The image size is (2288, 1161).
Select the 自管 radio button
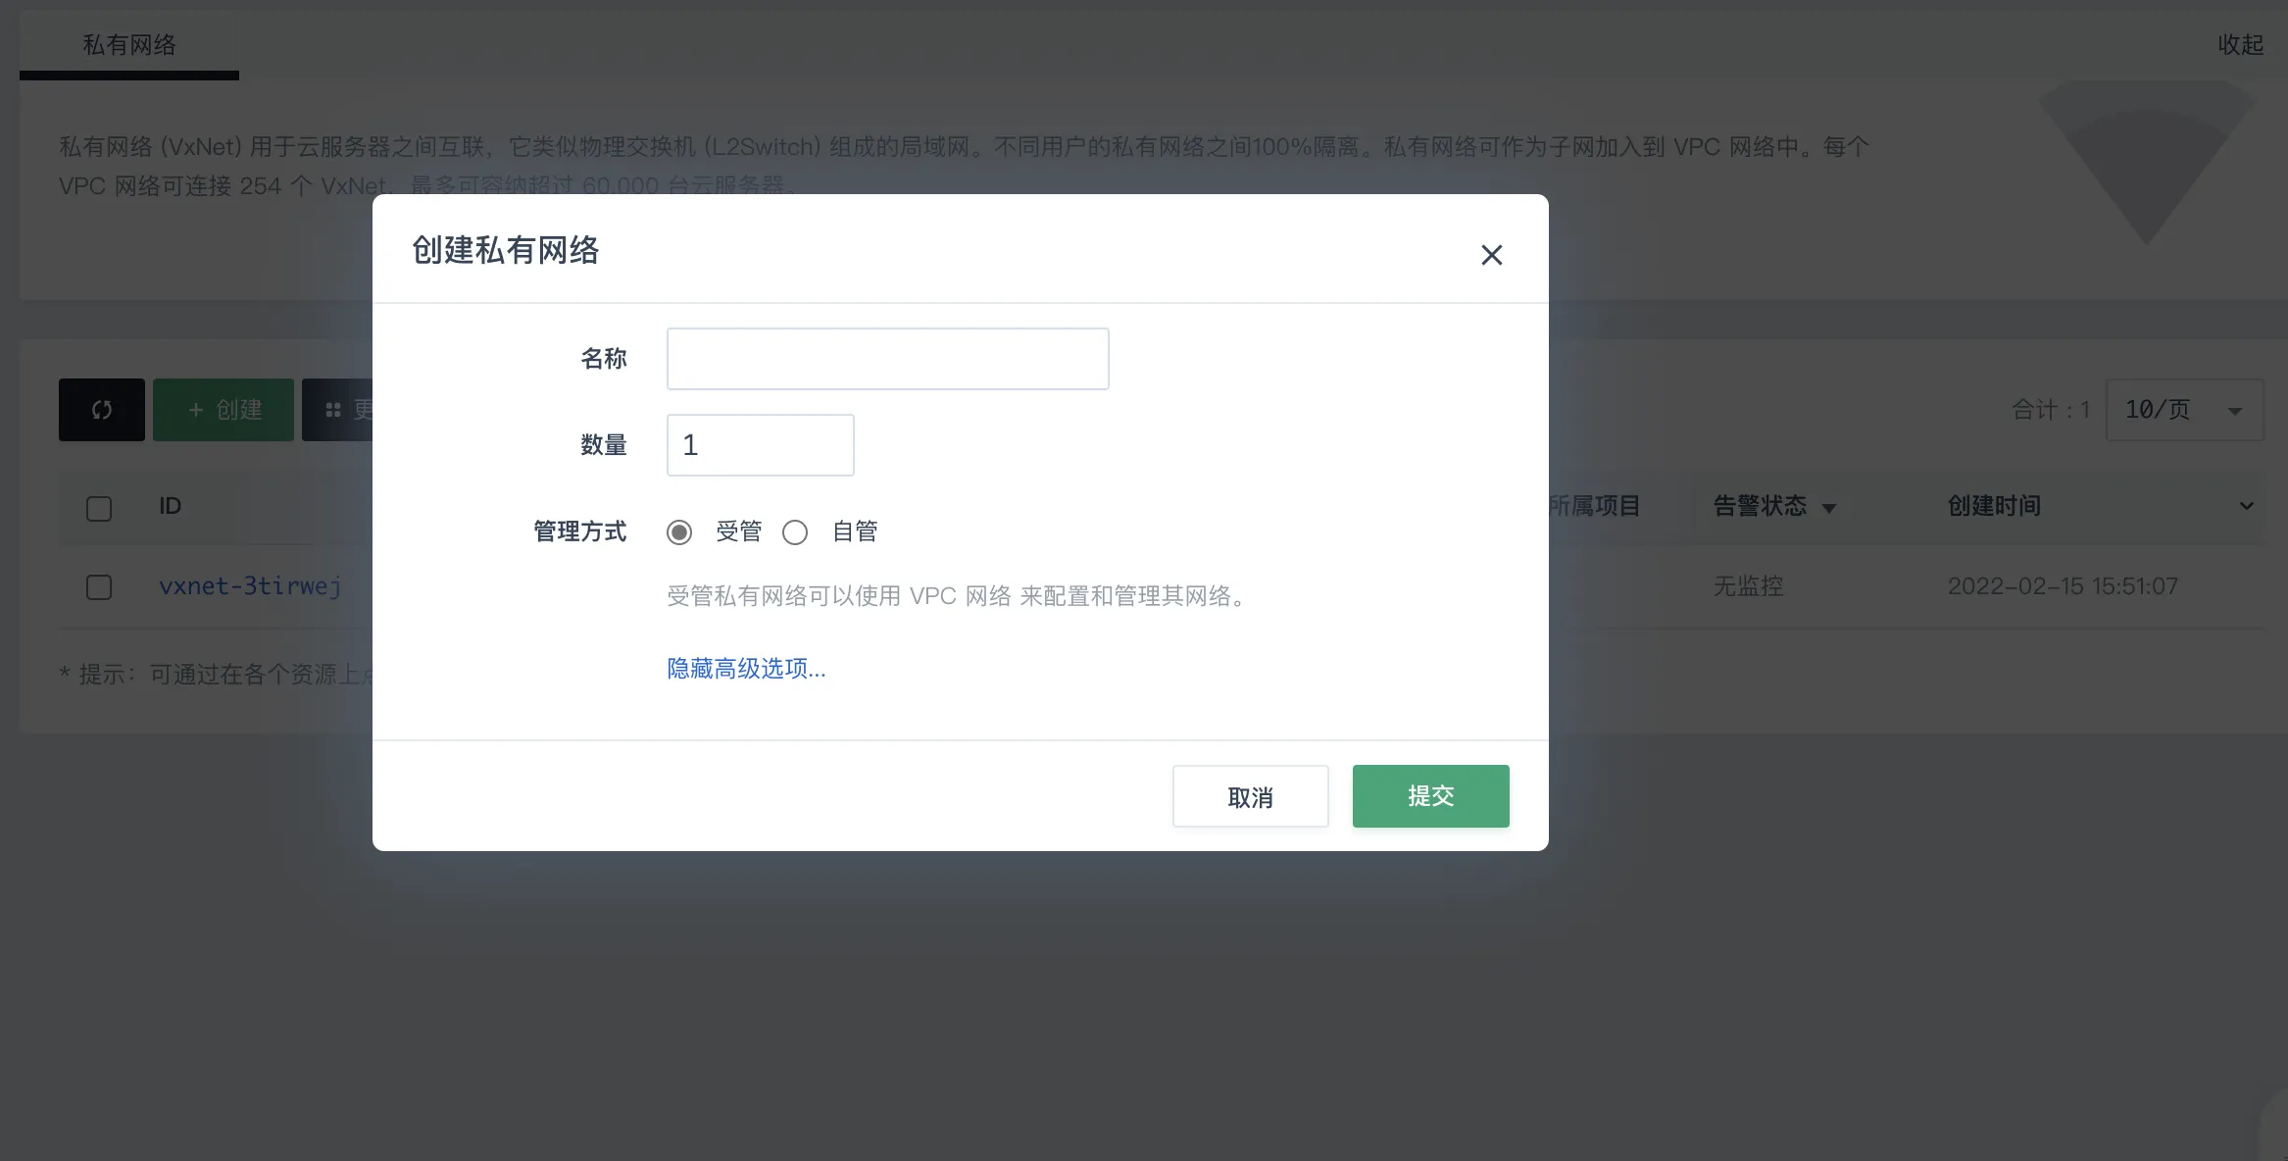(x=795, y=532)
